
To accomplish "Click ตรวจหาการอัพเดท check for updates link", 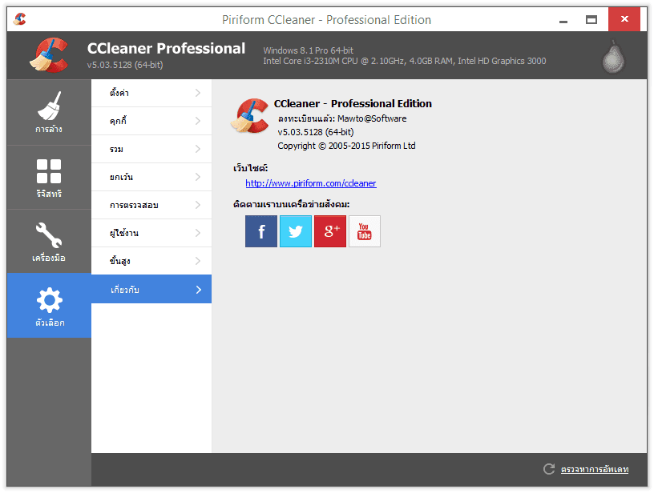I will 595,469.
